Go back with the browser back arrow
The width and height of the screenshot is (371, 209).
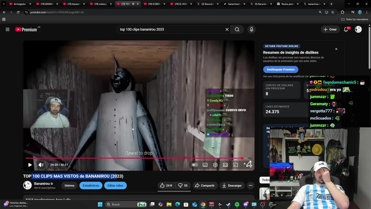pos(4,12)
